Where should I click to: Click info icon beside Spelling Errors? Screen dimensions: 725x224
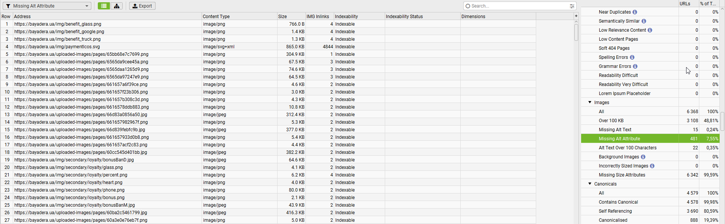pyautogui.click(x=632, y=57)
